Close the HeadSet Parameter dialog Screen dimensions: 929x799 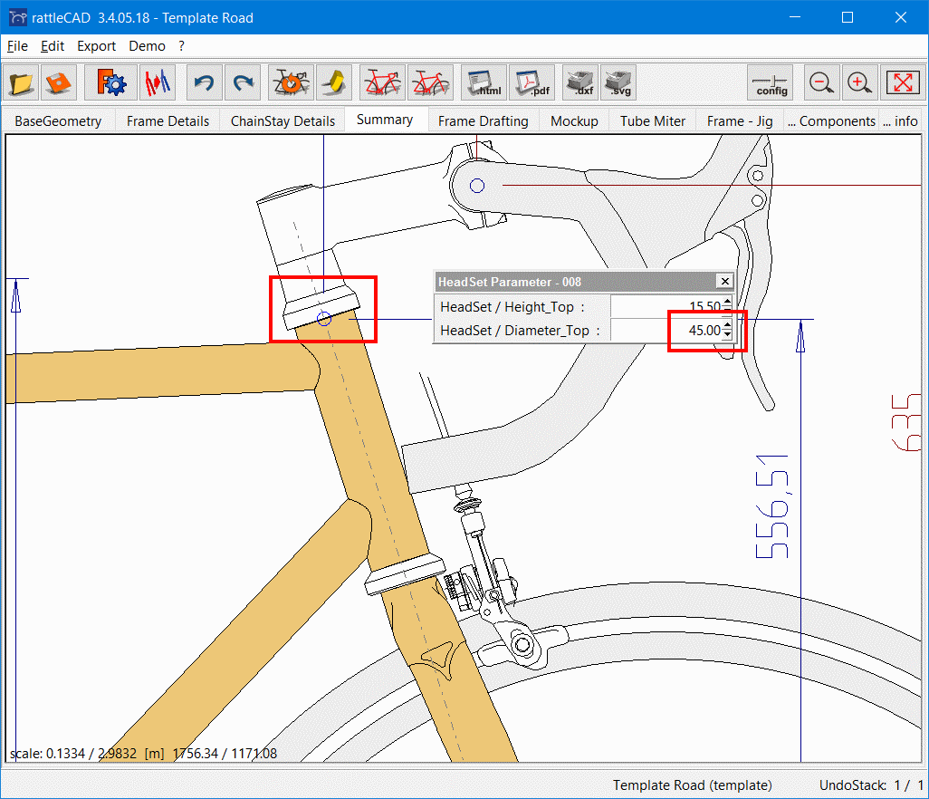tap(724, 282)
